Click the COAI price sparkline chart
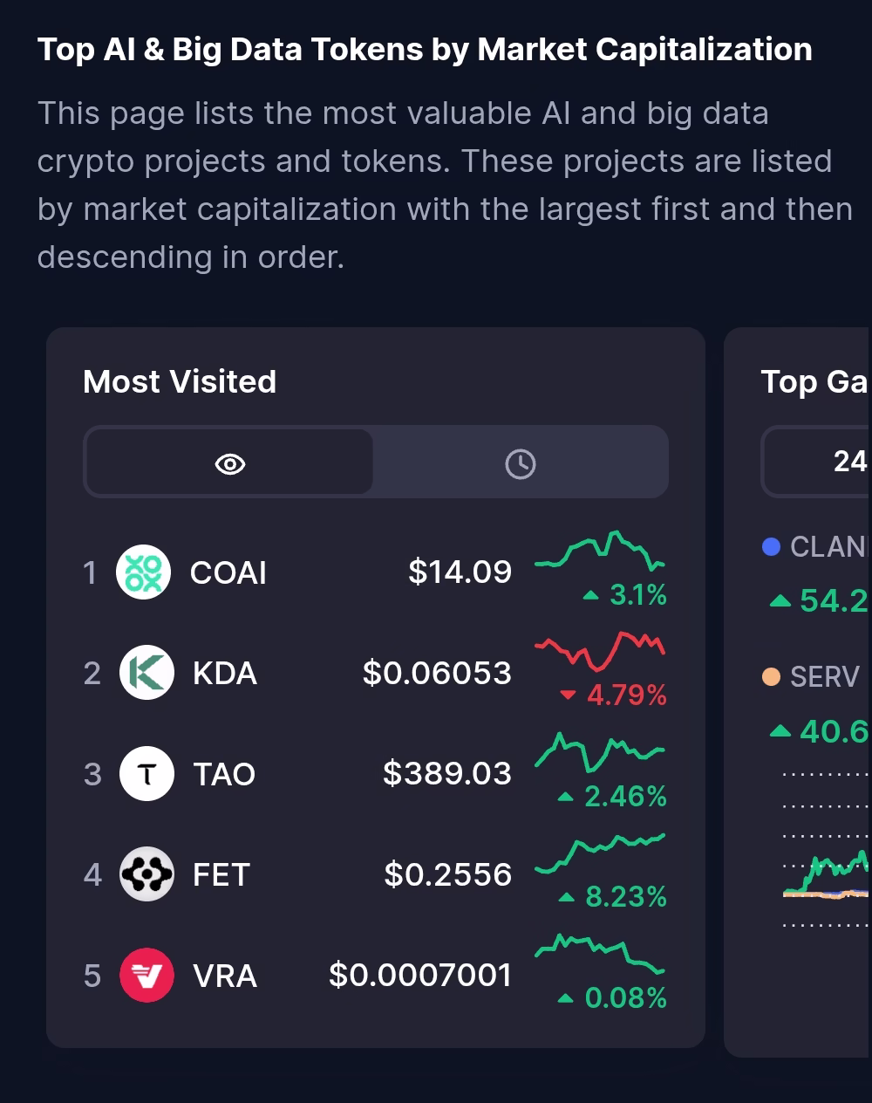The height and width of the screenshot is (1103, 872). [x=599, y=551]
